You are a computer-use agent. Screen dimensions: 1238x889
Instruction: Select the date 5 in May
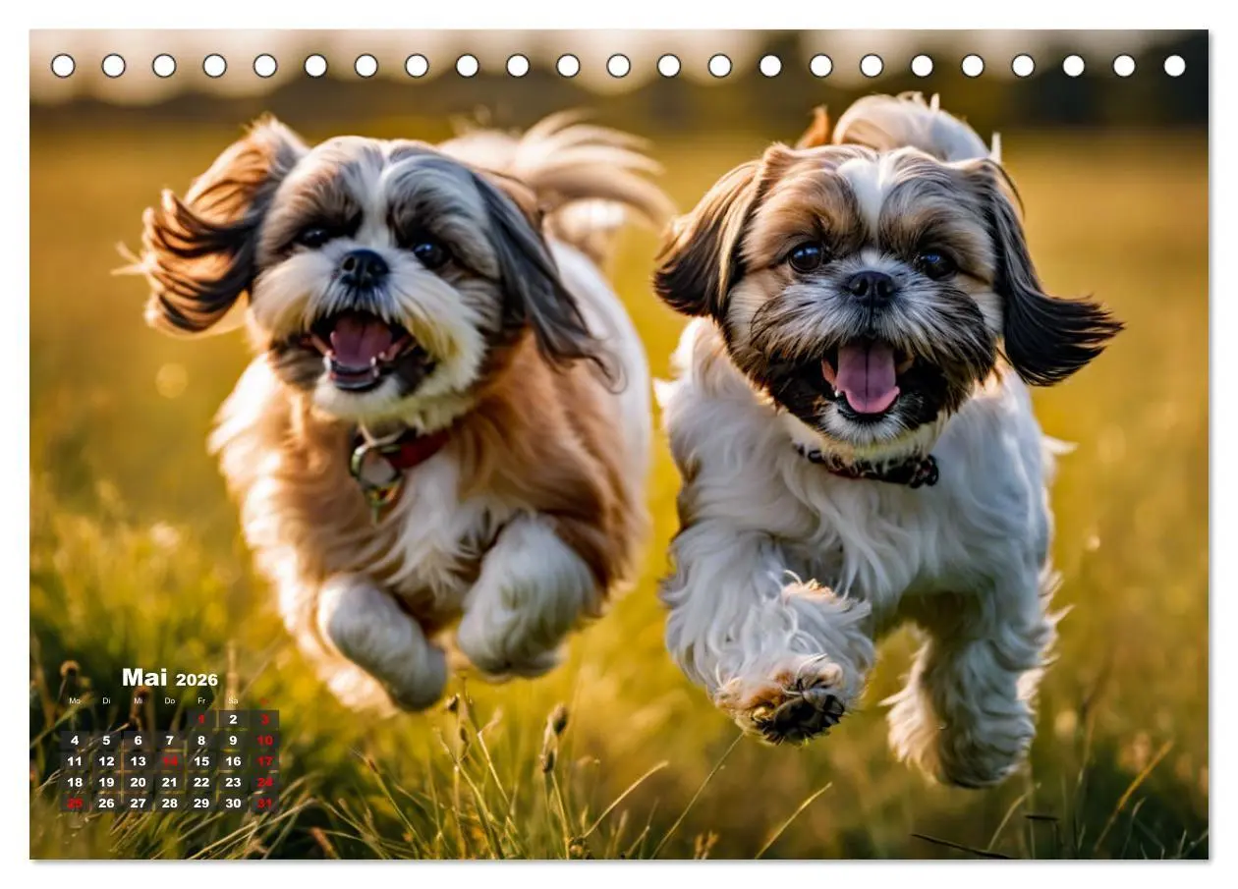point(106,741)
